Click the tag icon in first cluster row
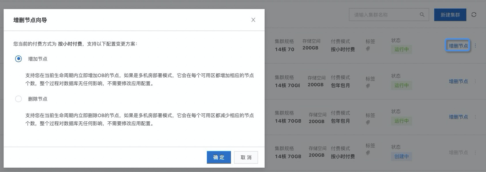The image size is (486, 172). click(x=368, y=49)
